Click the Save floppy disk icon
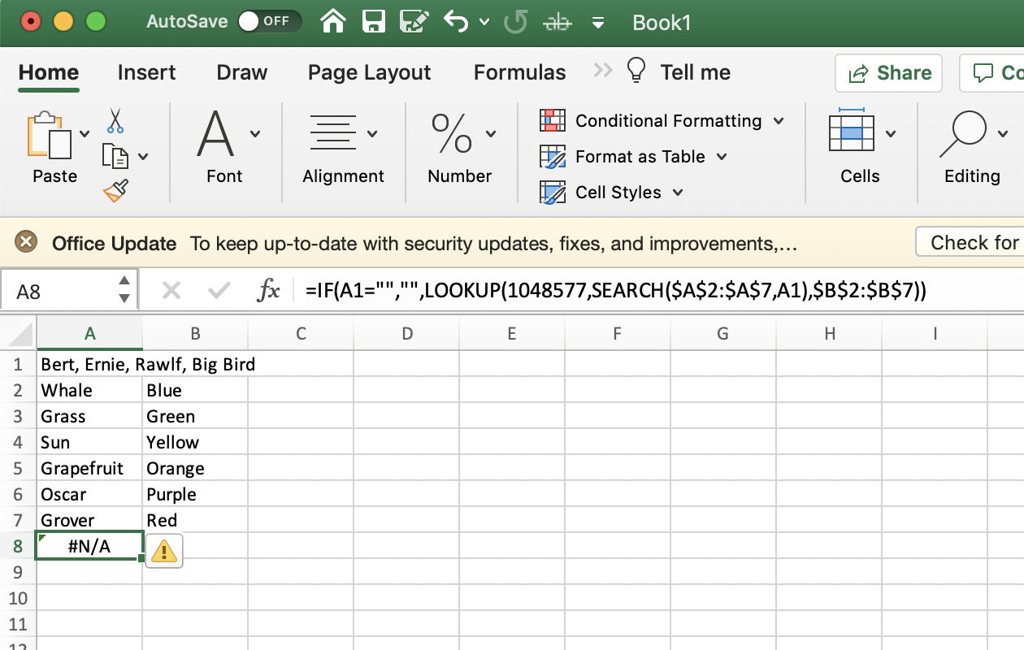The height and width of the screenshot is (650, 1024). point(374,22)
